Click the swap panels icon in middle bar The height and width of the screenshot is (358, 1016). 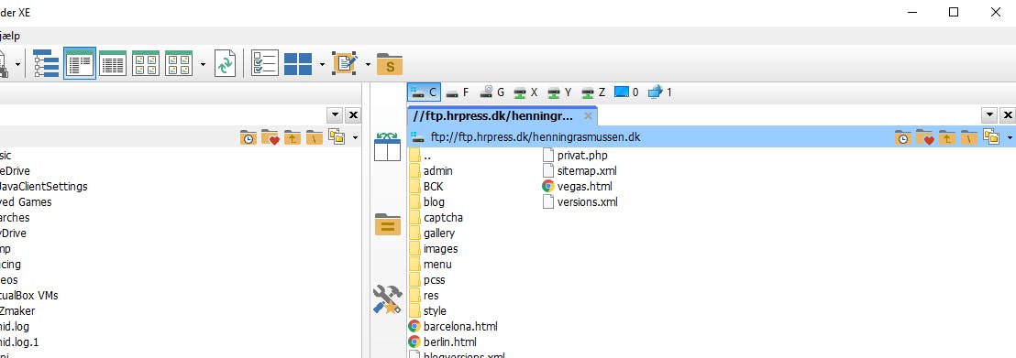pyautogui.click(x=388, y=147)
